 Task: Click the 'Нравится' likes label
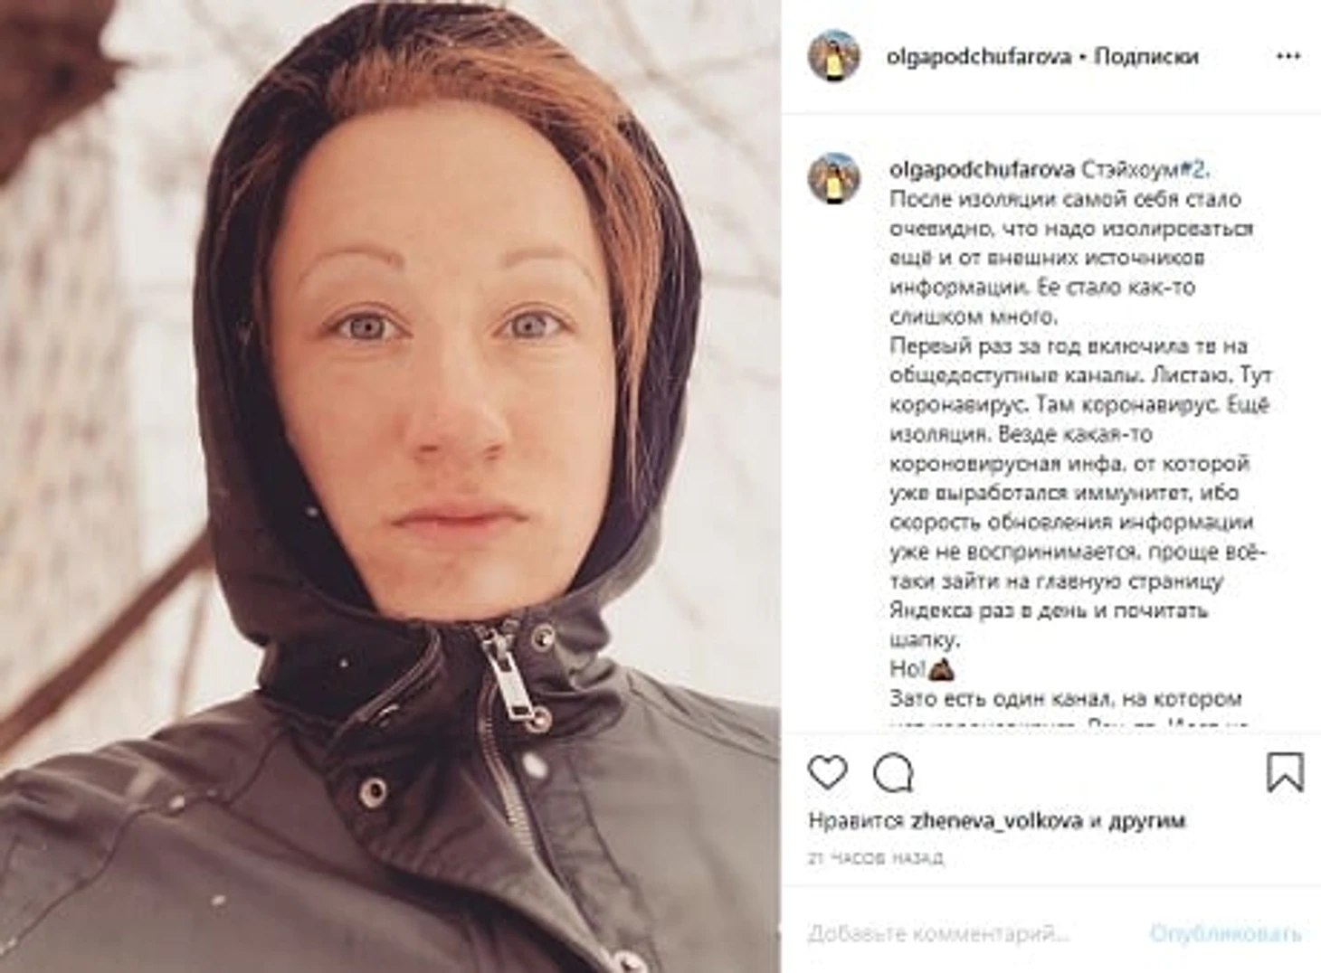tap(856, 821)
